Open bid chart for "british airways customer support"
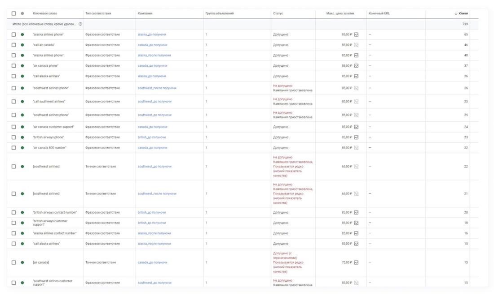 click(x=356, y=223)
